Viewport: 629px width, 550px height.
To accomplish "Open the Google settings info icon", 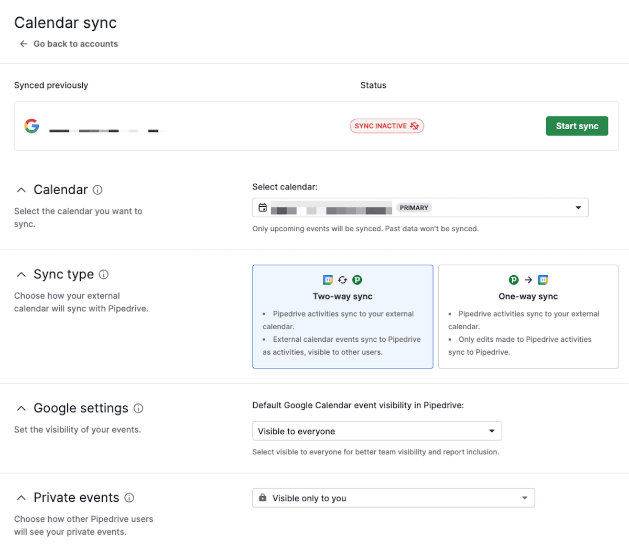I will (x=138, y=408).
